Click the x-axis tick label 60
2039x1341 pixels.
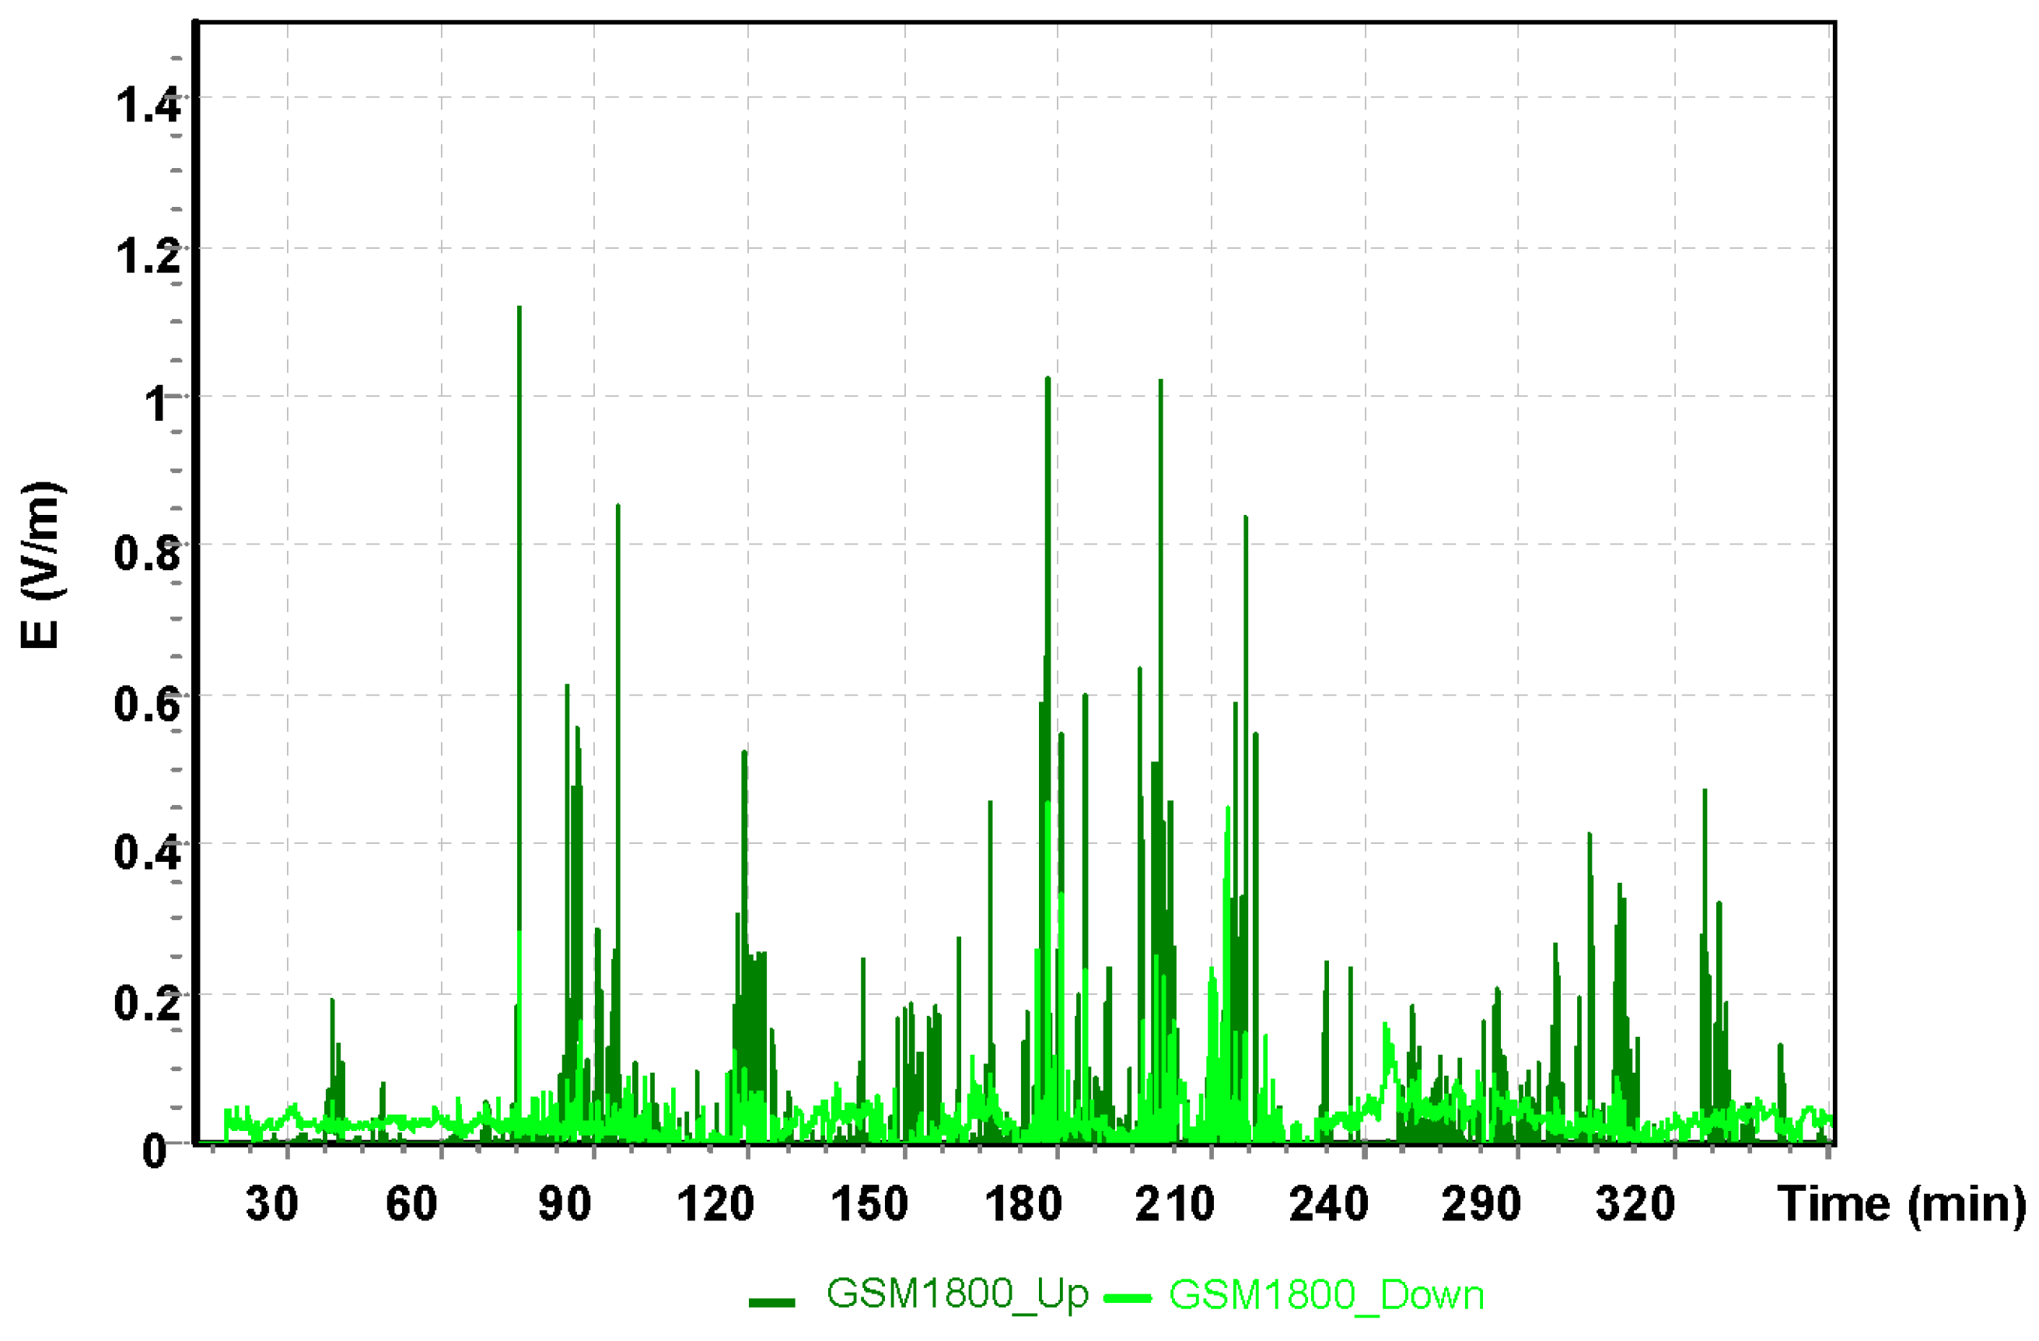(411, 1204)
